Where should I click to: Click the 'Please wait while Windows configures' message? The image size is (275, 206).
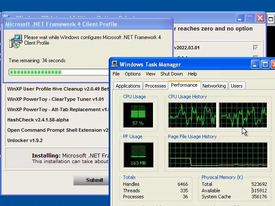[92, 40]
